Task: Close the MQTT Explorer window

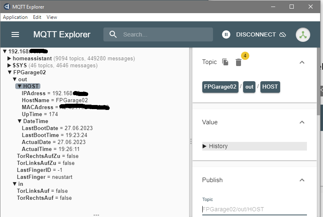Action: 311,7
